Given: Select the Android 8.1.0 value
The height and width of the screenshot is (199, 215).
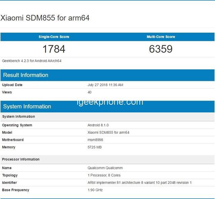Looking at the screenshot, I should point(98,125).
